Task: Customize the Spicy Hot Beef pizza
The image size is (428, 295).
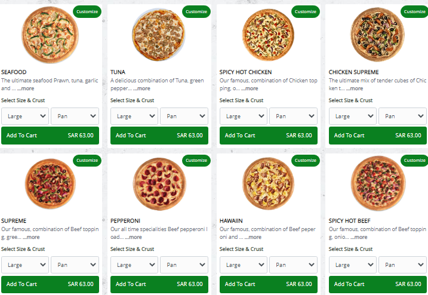Action: click(415, 160)
